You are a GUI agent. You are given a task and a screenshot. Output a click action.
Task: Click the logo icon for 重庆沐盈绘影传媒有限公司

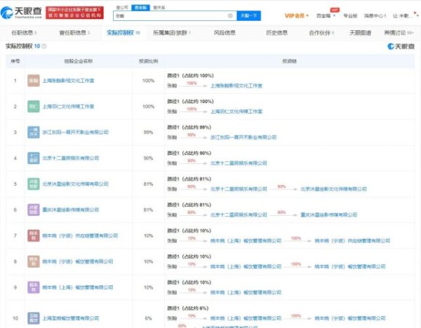click(33, 210)
